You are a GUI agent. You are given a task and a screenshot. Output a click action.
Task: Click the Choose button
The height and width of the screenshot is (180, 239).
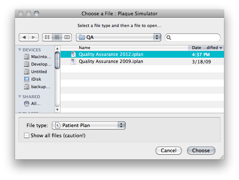click(201, 150)
